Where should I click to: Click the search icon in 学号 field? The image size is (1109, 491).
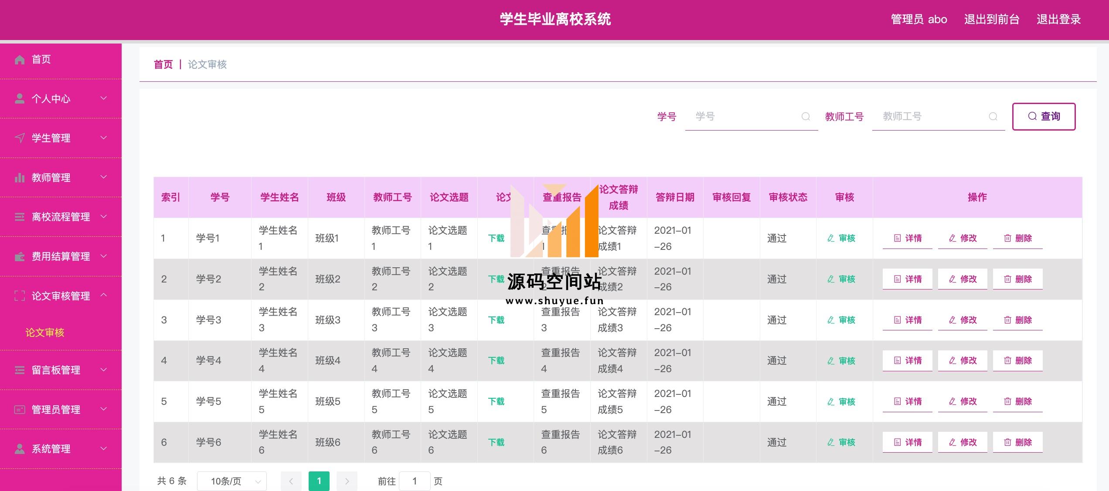click(806, 116)
